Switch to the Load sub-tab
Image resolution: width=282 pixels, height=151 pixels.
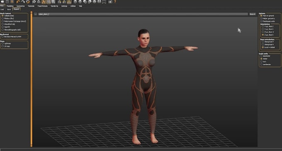[2, 9]
